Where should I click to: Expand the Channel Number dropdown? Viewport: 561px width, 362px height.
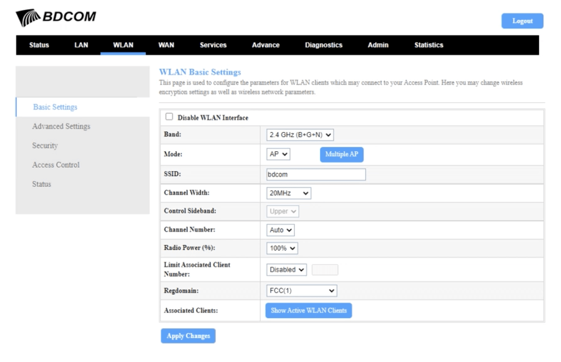click(280, 230)
